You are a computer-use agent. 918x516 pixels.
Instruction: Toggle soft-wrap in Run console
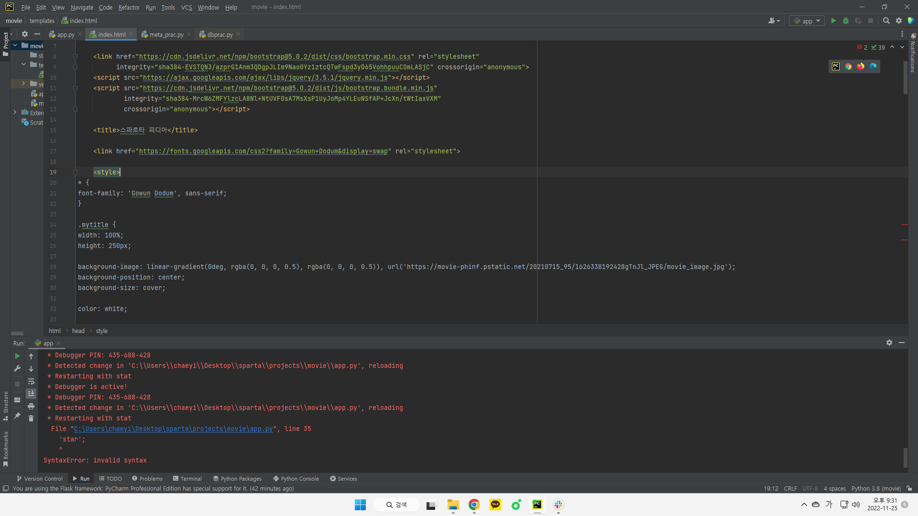[31, 381]
